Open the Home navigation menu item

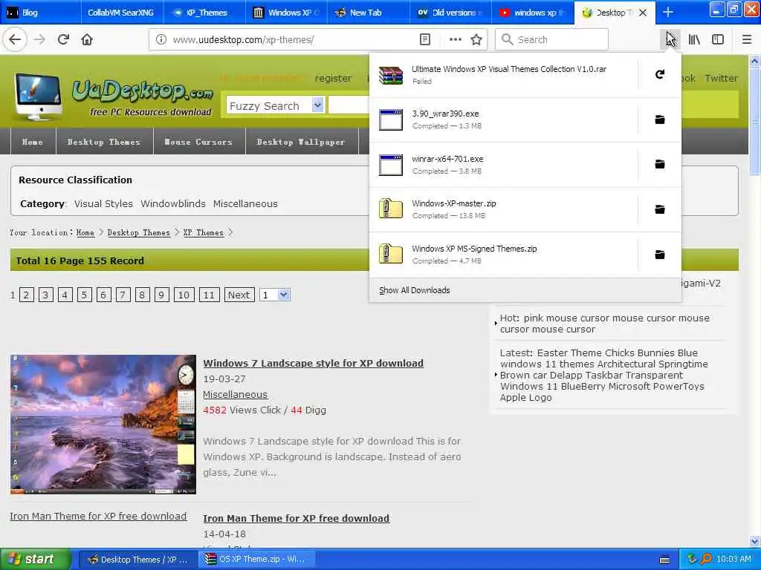click(x=33, y=142)
